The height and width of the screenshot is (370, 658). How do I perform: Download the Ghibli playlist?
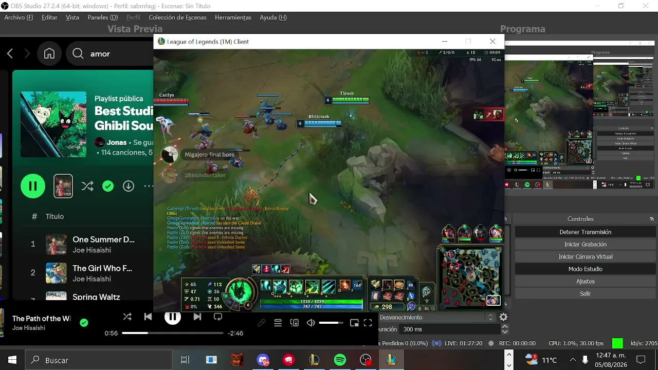click(x=129, y=186)
